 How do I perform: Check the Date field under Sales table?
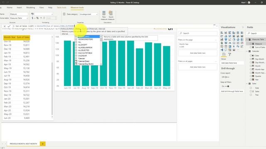(x=251, y=88)
